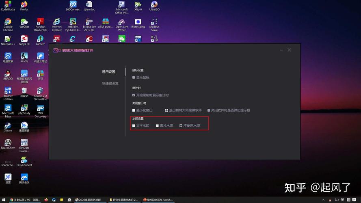
Task: Open Zapya PC desktop shortcut
Action: click(24, 41)
